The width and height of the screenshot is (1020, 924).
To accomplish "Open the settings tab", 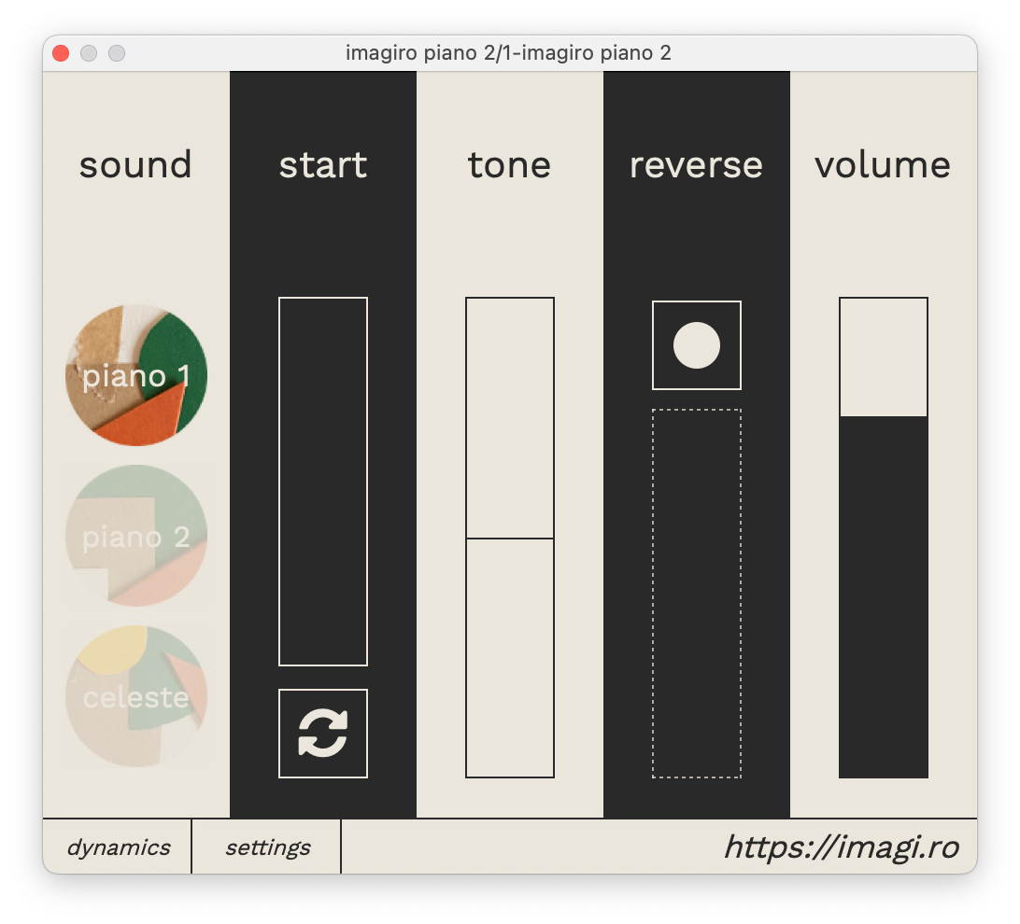I will (x=267, y=847).
